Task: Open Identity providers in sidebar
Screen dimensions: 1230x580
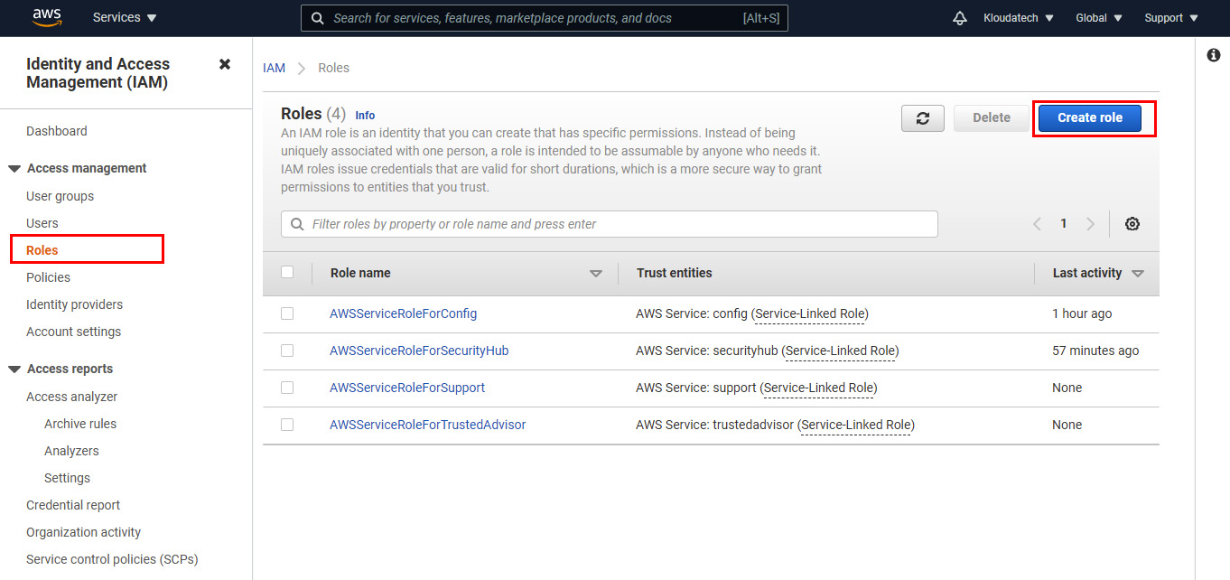Action: click(x=74, y=304)
